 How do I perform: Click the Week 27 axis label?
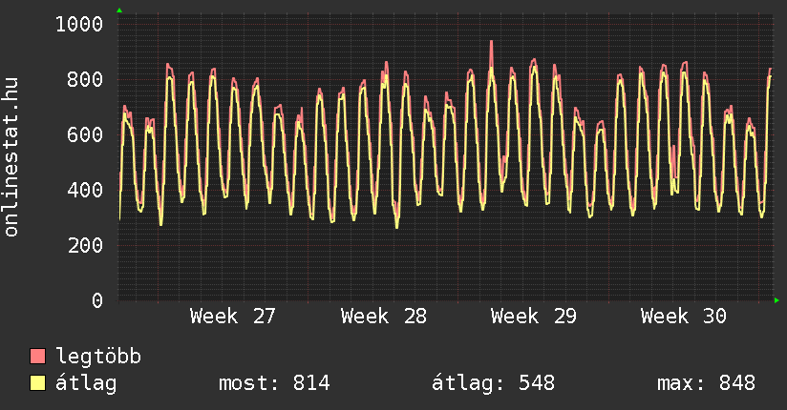233,317
